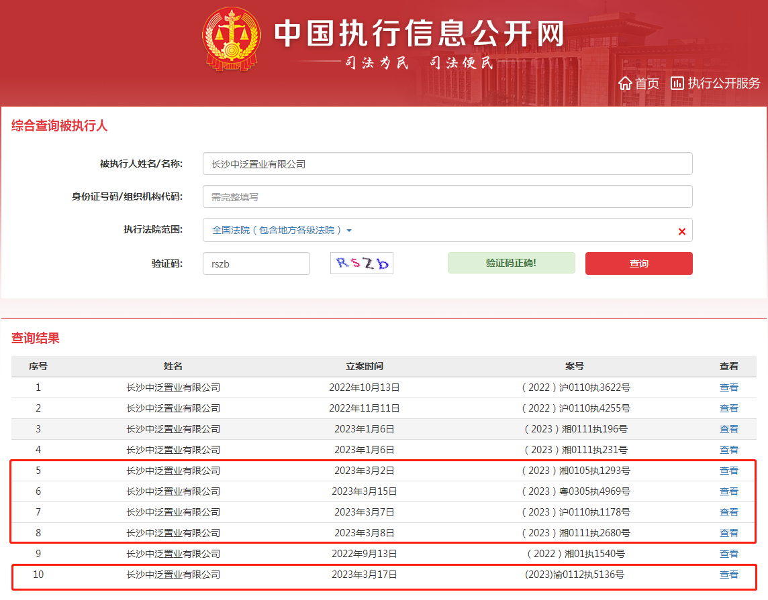Click the chart icon beside 执行公开服务

[677, 83]
